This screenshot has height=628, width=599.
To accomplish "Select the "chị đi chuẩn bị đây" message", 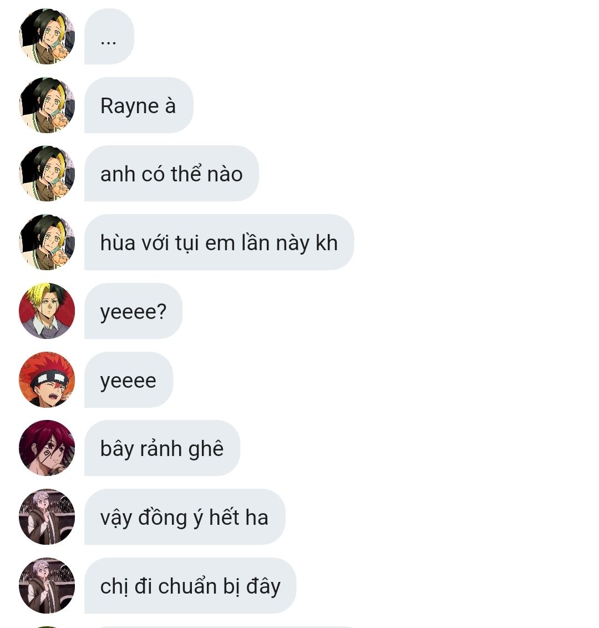I will point(190,585).
